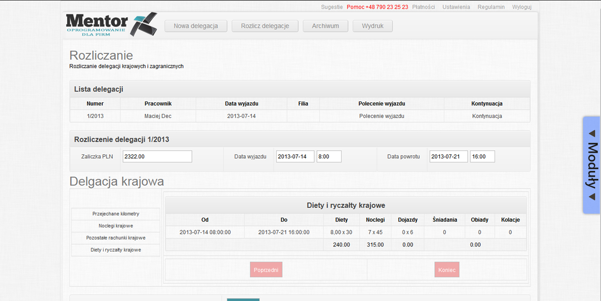Click the Mentor logo icon

point(111,25)
